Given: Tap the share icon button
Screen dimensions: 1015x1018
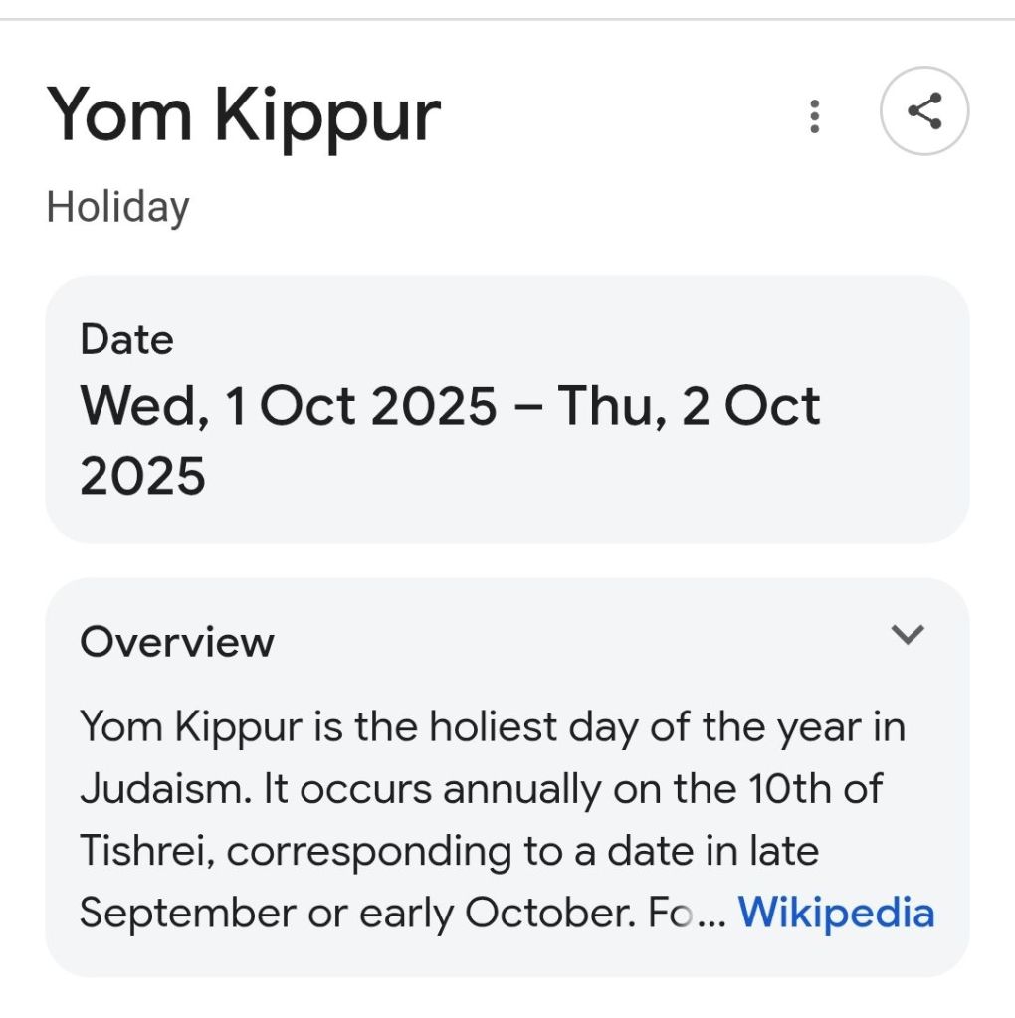Looking at the screenshot, I should 924,110.
